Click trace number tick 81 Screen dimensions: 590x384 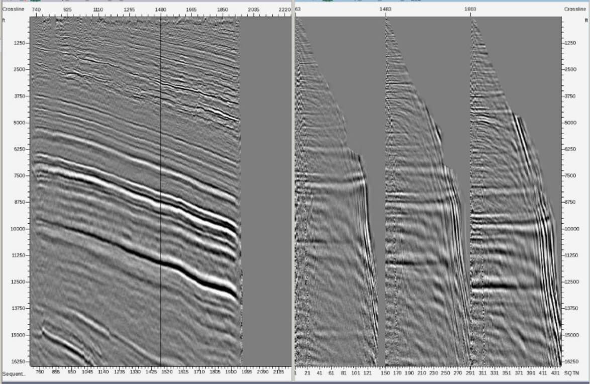(344, 373)
